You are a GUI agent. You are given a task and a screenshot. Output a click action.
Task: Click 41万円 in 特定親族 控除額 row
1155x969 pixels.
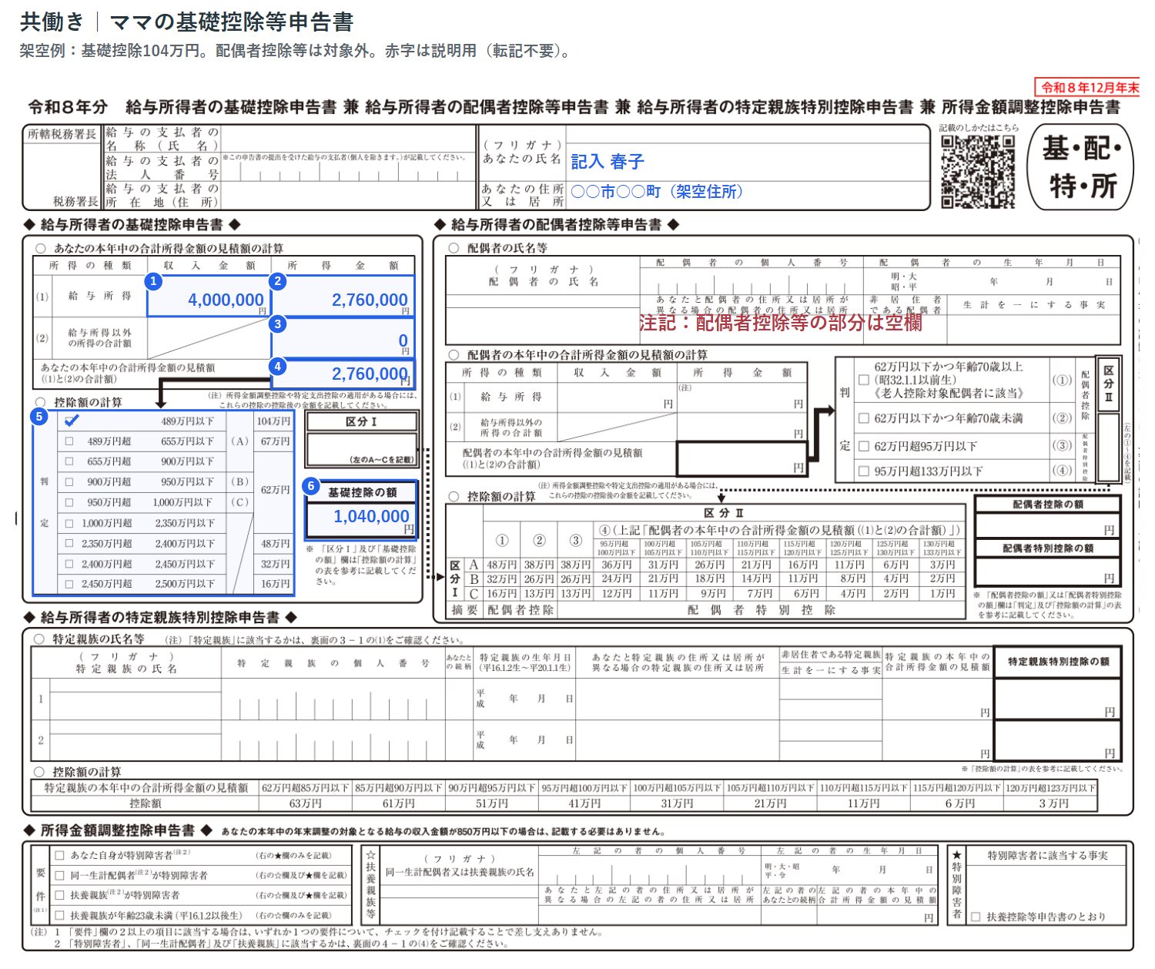(x=584, y=803)
